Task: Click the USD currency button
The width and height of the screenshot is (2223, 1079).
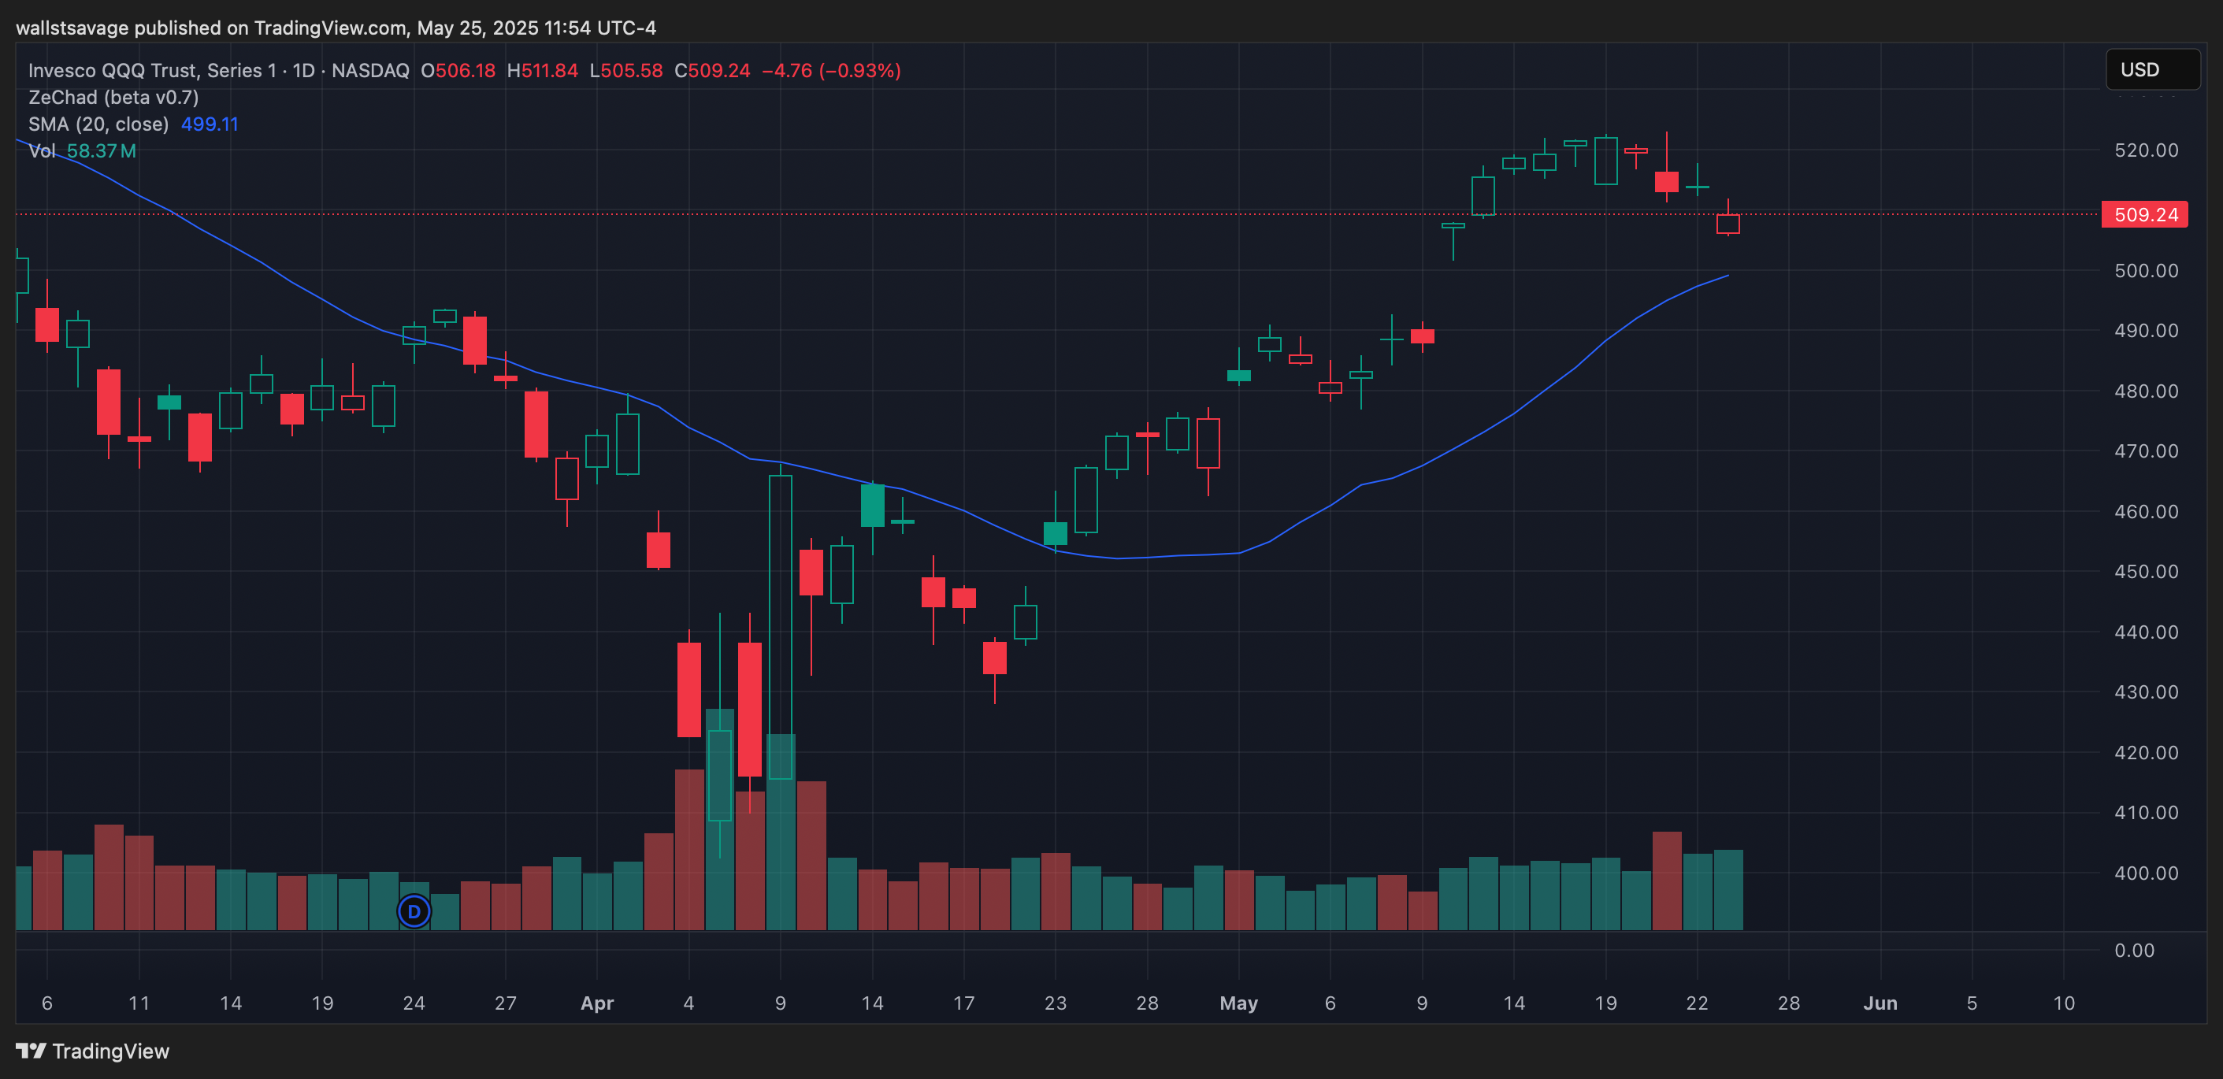Action: (2152, 70)
